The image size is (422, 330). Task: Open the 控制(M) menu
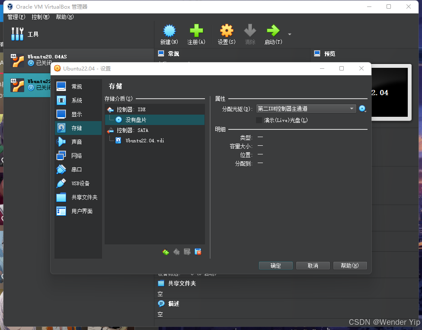click(x=40, y=17)
